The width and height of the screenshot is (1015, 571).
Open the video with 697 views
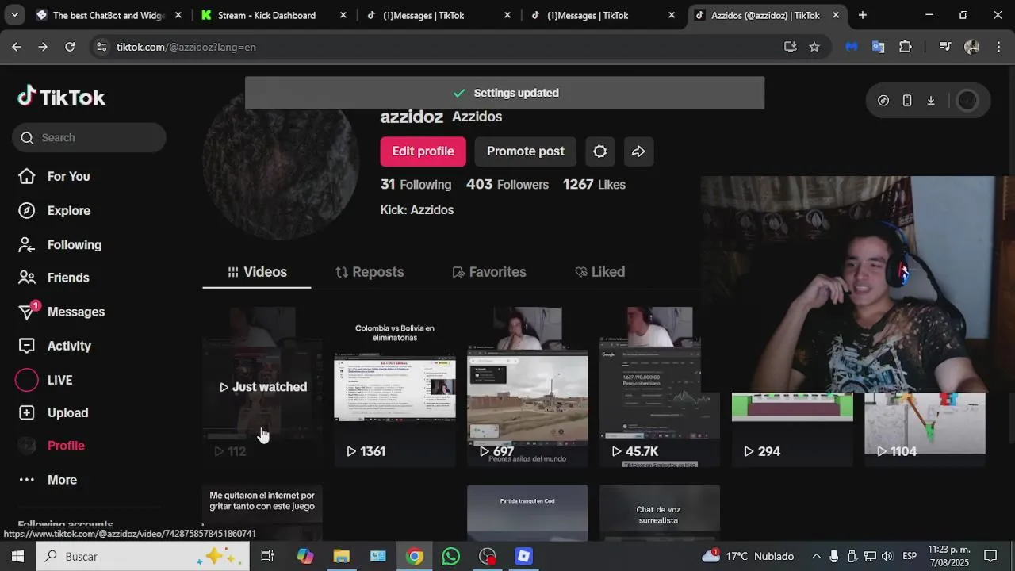tap(527, 386)
